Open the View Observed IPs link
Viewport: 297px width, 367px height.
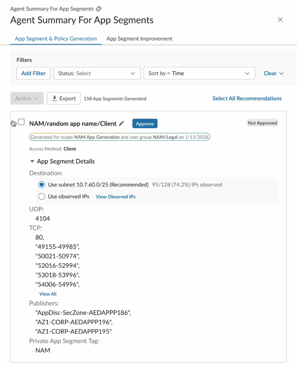(115, 197)
